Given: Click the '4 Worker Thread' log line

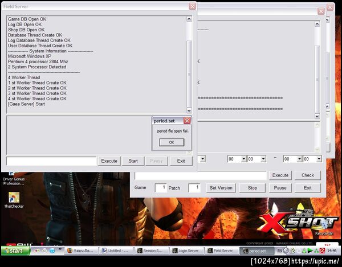Looking at the screenshot, I should pos(24,77).
